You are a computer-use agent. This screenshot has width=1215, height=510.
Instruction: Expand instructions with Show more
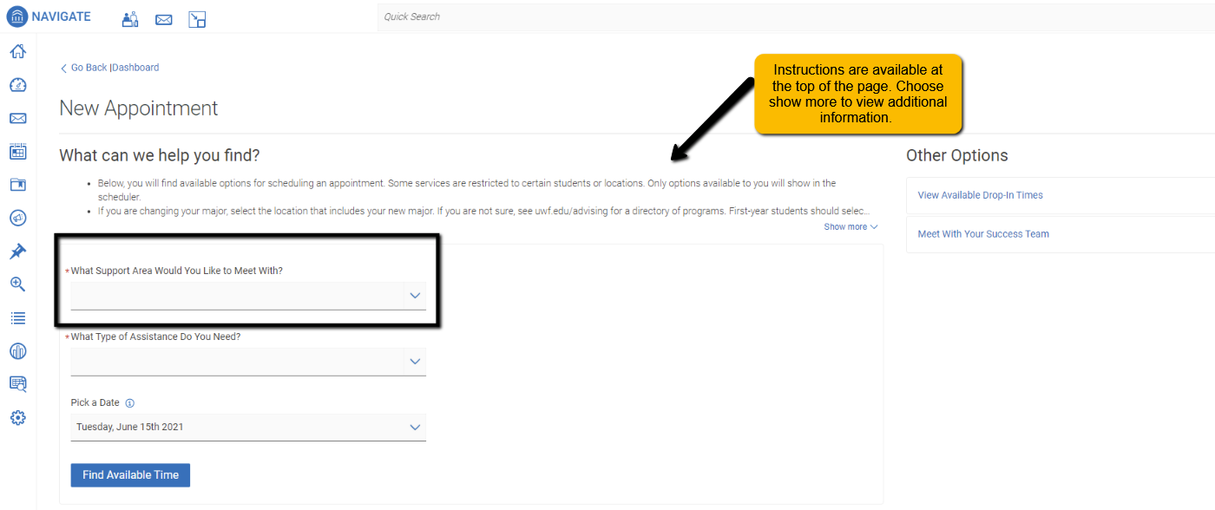(x=850, y=227)
